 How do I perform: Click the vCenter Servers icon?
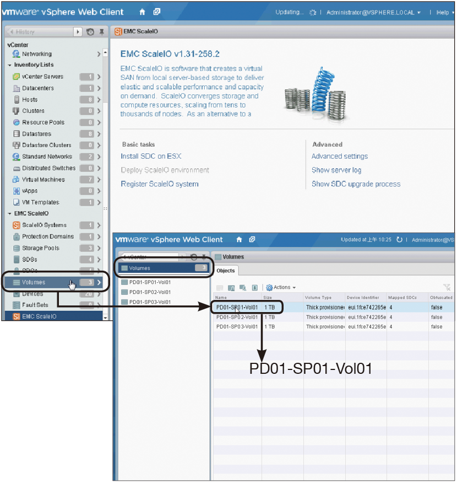click(x=16, y=77)
